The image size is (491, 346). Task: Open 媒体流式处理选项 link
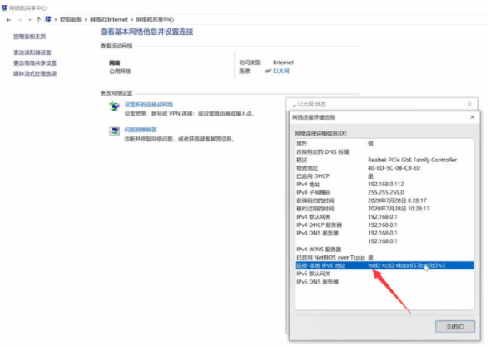coord(35,73)
